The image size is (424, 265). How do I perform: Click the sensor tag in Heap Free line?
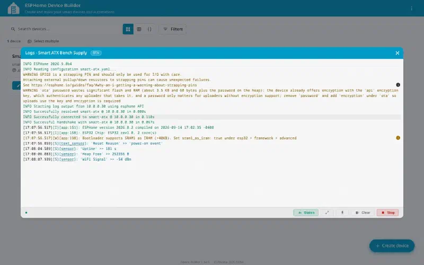(68, 154)
